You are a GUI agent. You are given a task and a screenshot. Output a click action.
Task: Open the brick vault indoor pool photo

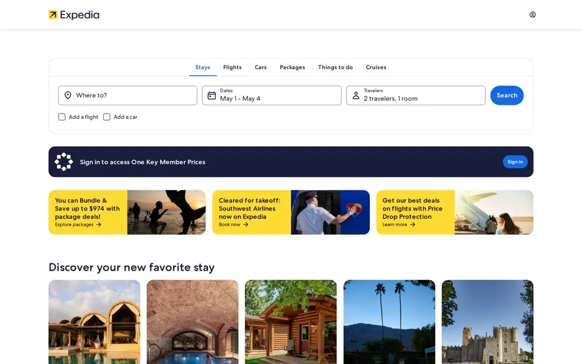click(193, 322)
